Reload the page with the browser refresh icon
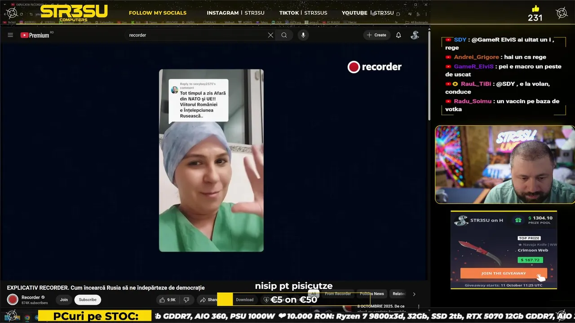 (x=21, y=14)
